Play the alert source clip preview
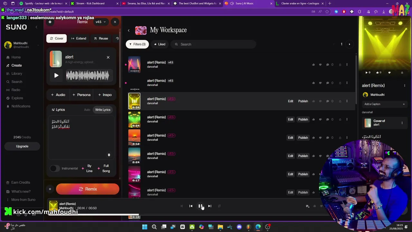412x232 pixels. 56,75
